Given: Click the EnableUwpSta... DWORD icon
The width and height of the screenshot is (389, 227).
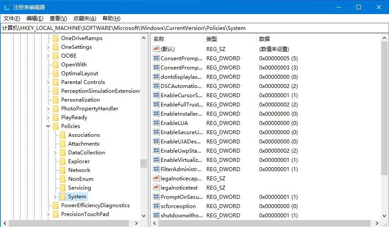Looking at the screenshot, I should coord(156,150).
